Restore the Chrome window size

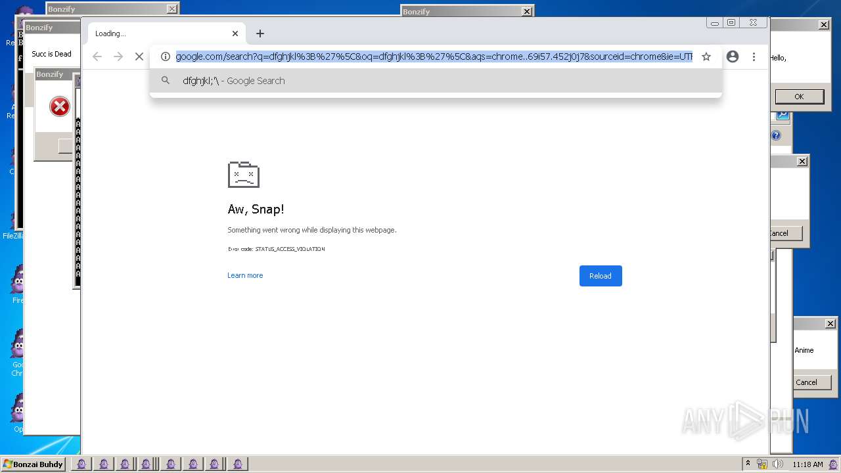coord(731,22)
